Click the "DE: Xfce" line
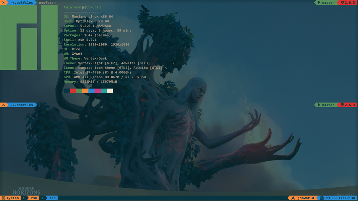 tap(72, 49)
